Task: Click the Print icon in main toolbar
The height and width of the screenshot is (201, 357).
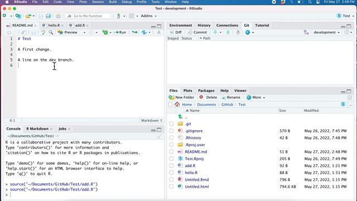Action: pyautogui.click(x=58, y=16)
